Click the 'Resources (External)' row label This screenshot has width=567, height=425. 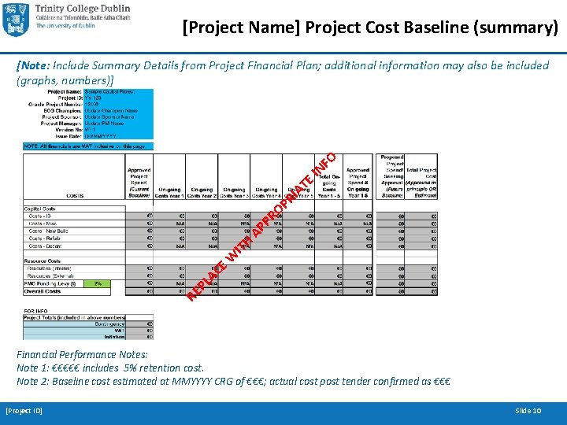tap(50, 276)
